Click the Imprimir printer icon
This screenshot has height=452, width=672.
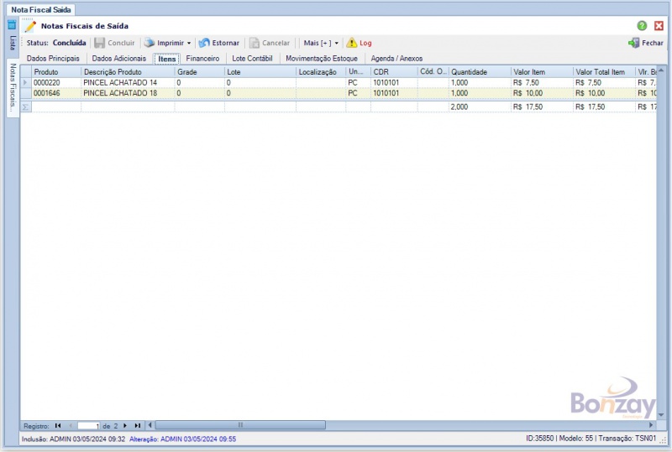pyautogui.click(x=149, y=43)
